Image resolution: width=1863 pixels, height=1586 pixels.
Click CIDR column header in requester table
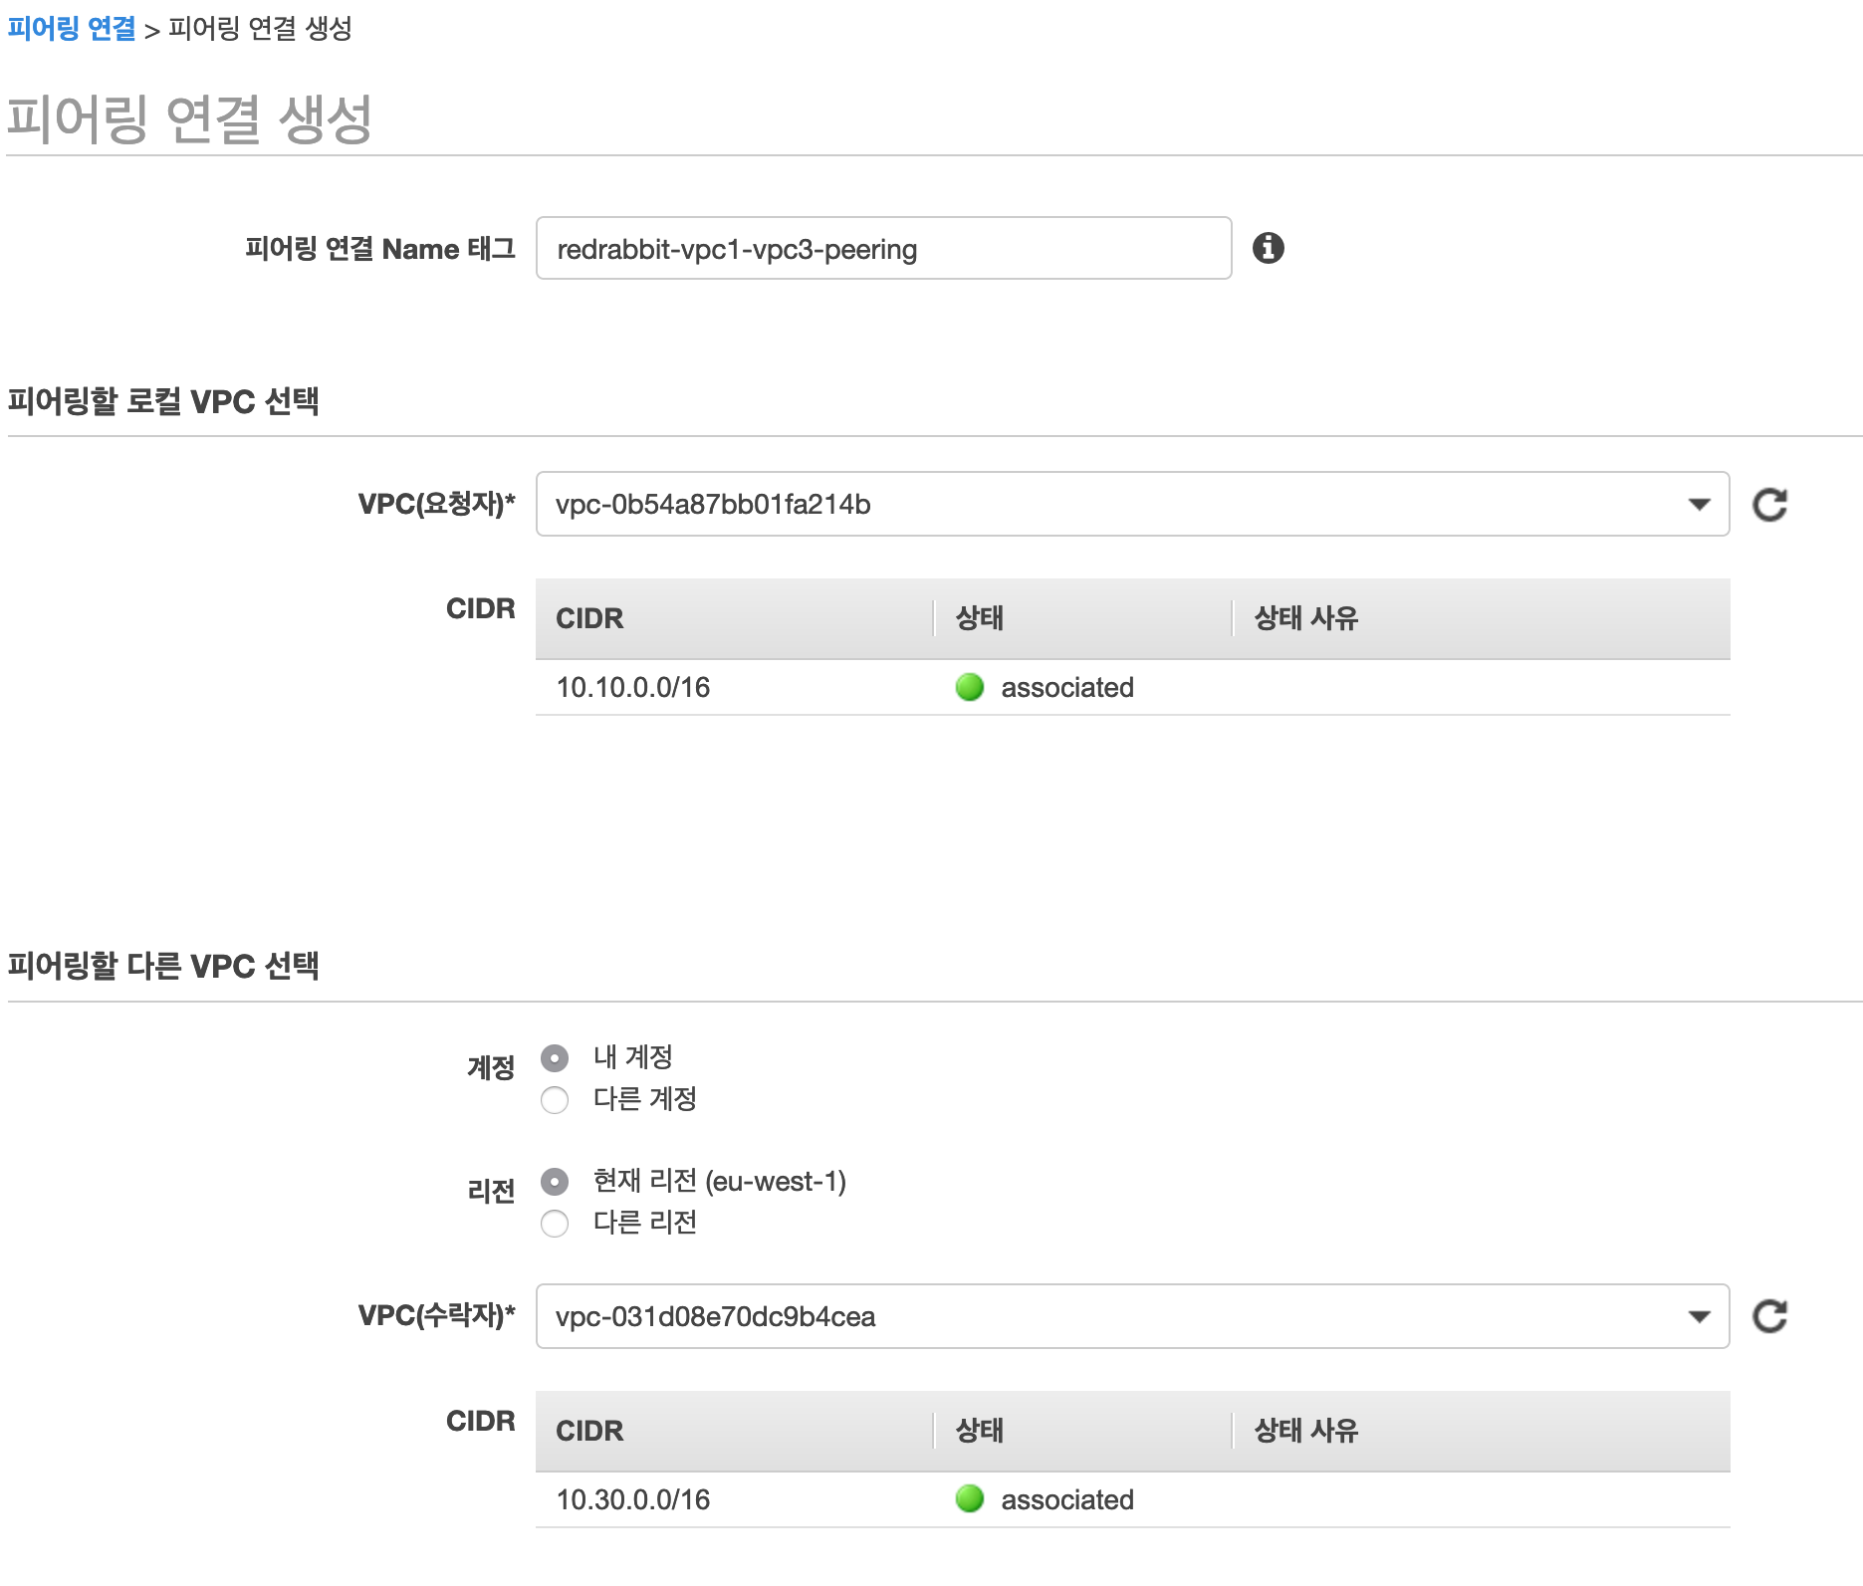click(x=589, y=618)
